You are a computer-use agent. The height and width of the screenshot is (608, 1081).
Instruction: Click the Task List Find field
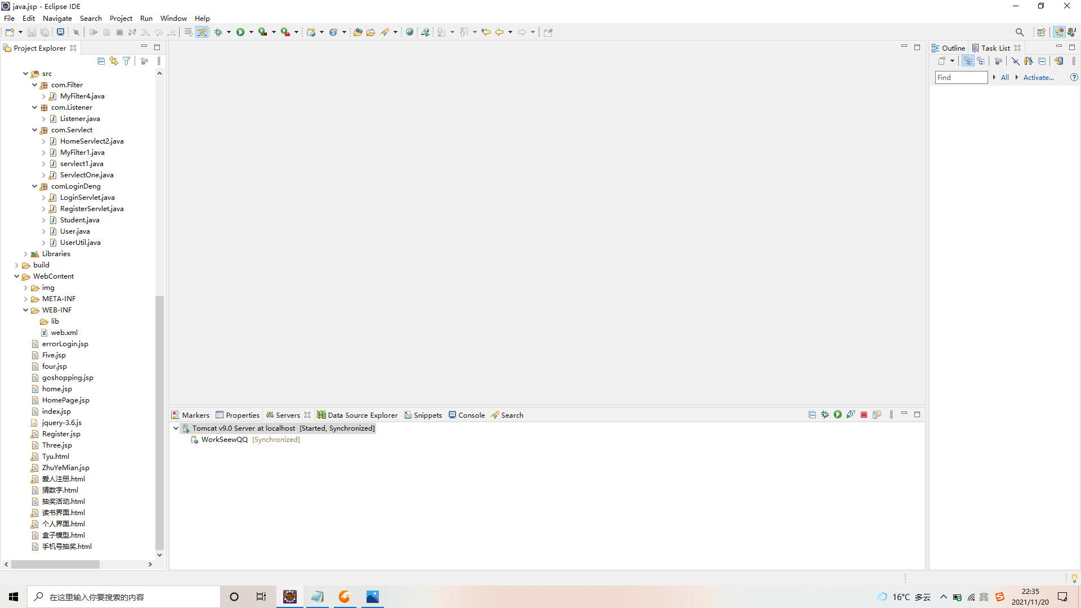point(961,77)
